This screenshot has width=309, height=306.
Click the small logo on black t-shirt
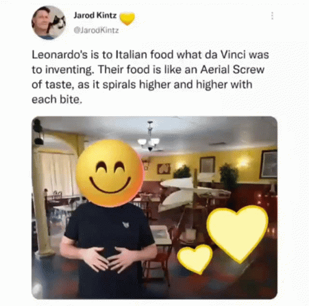pos(126,225)
